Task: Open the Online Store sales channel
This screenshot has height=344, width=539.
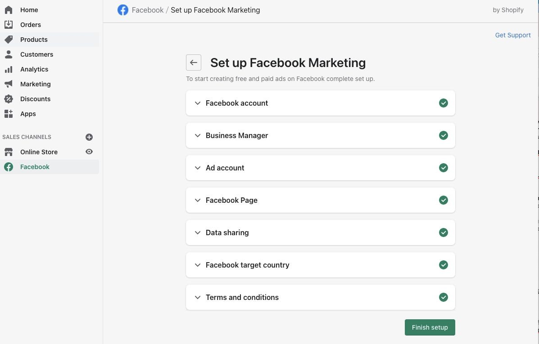Action: (x=39, y=152)
